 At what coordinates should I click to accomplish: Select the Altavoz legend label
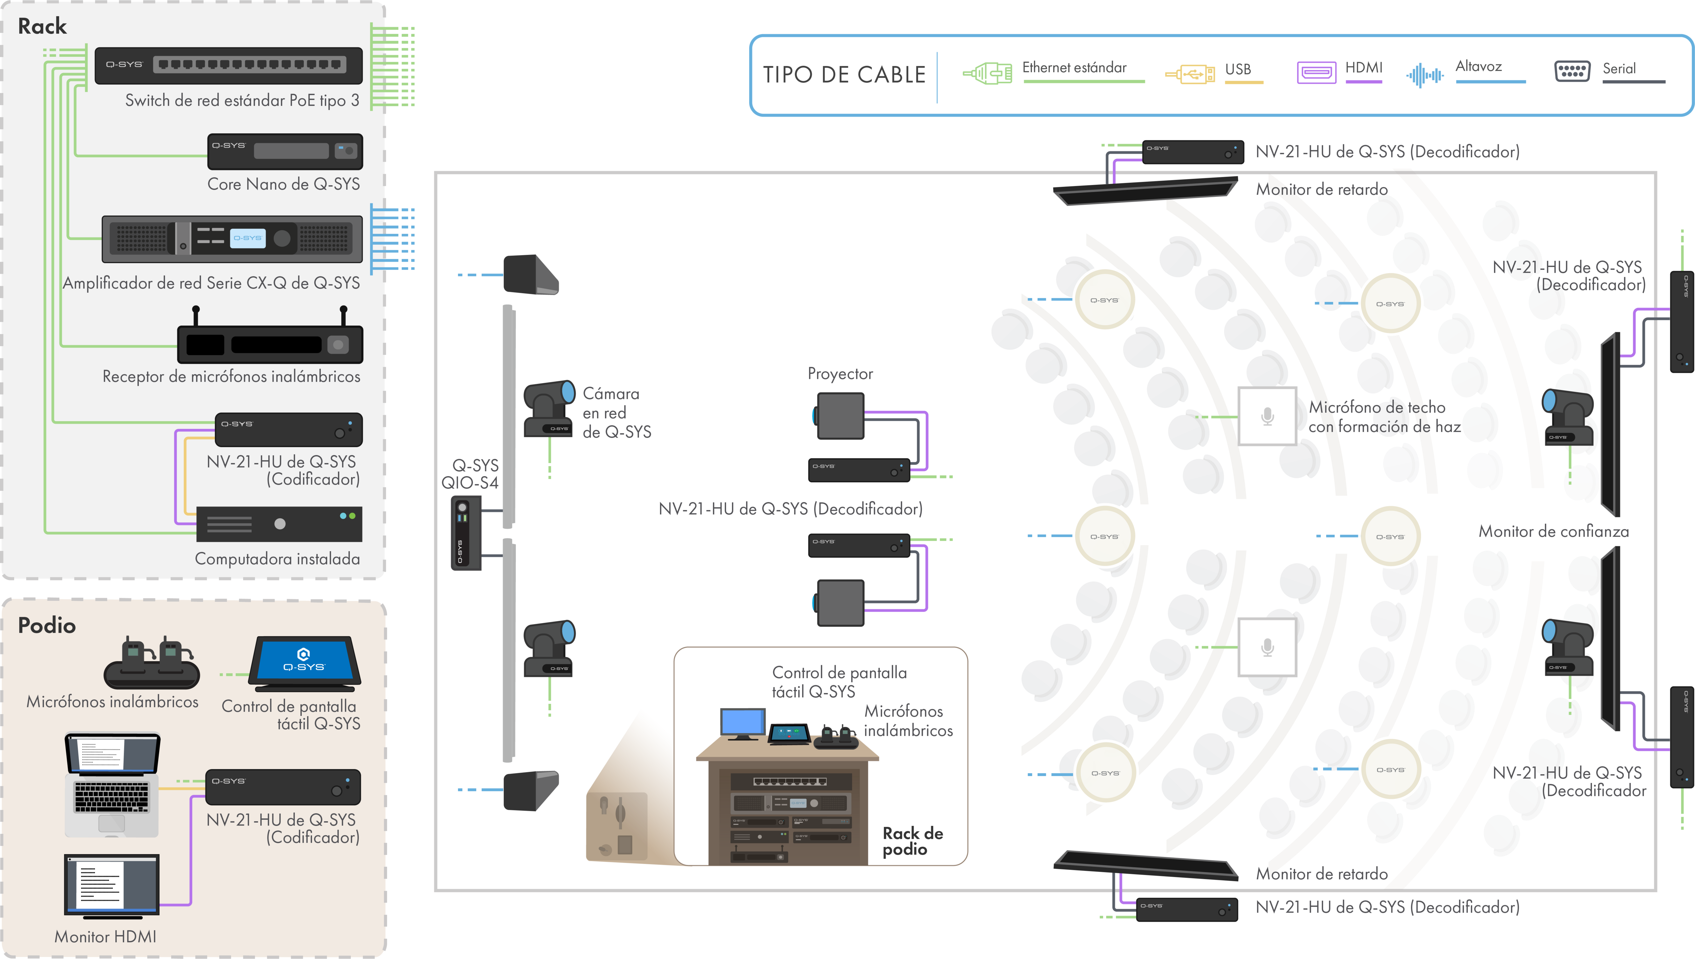coord(1478,66)
